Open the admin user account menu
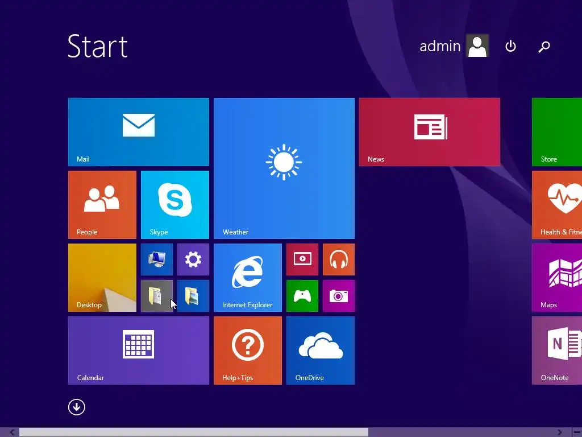This screenshot has height=437, width=582. coord(454,46)
